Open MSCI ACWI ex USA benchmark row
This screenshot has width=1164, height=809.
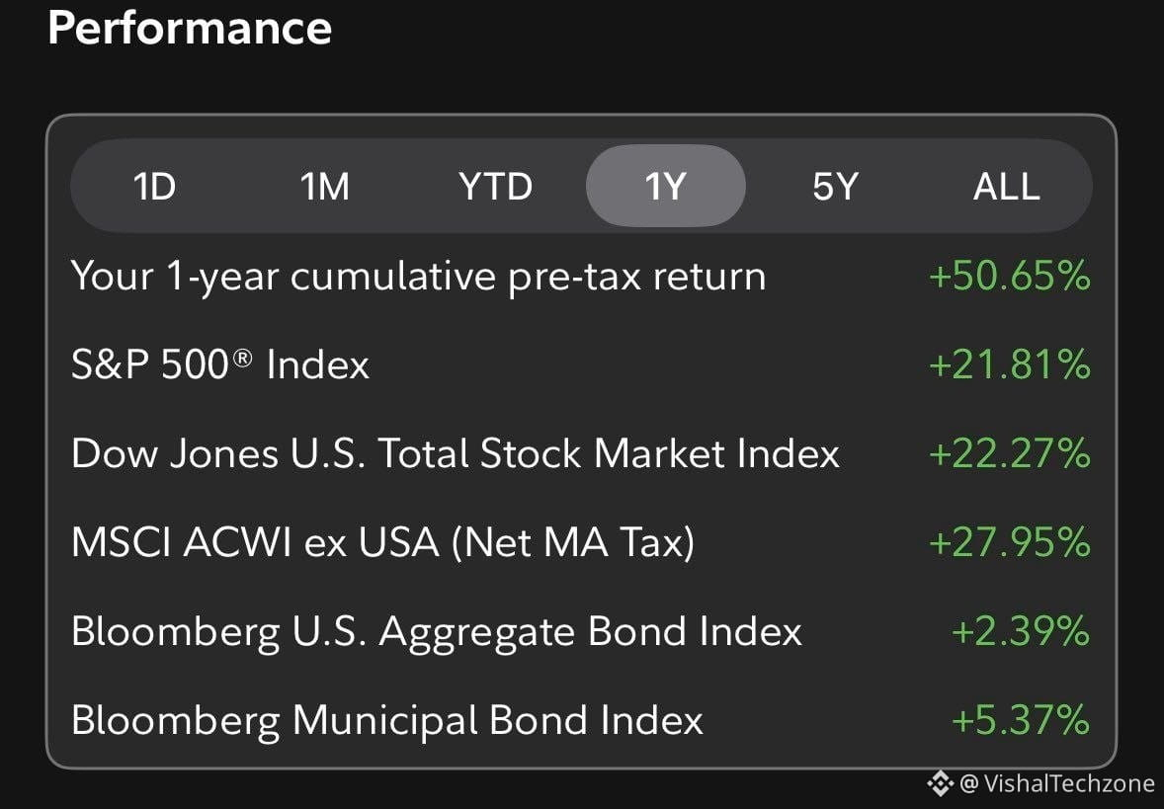pyautogui.click(x=580, y=542)
